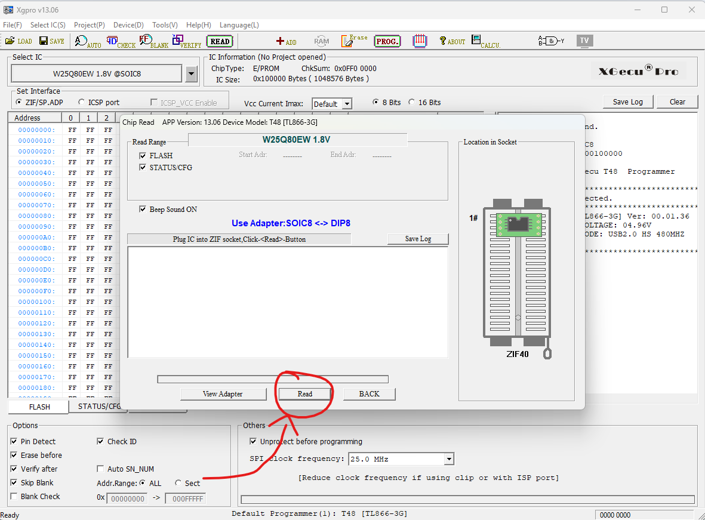
Task: Toggle the Beep Sound ON checkbox
Action: (x=143, y=210)
